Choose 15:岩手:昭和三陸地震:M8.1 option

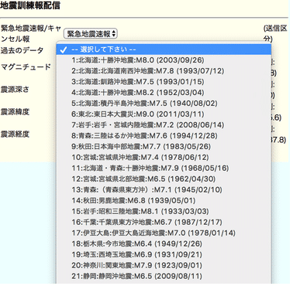[x=164, y=212]
